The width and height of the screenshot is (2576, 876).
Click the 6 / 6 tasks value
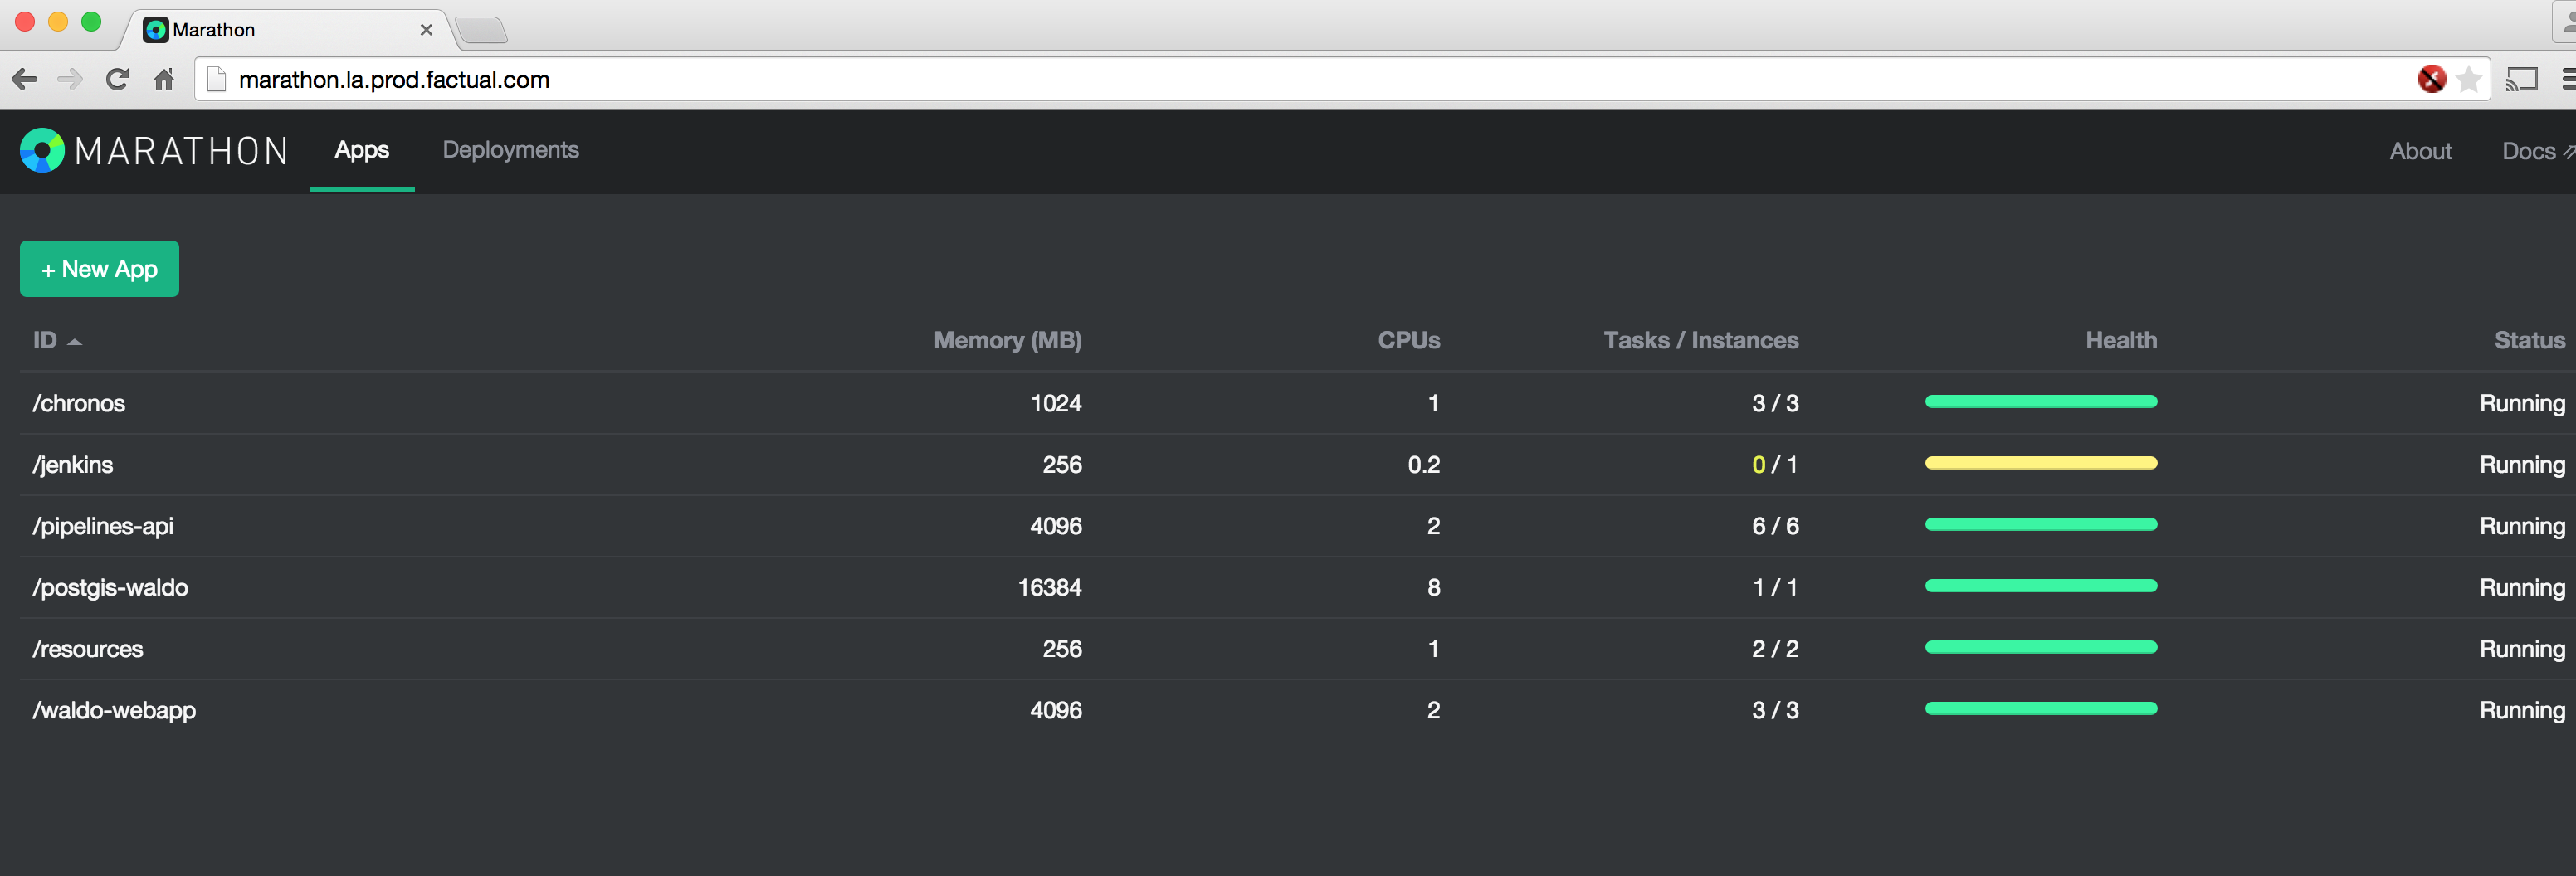[x=1775, y=526]
